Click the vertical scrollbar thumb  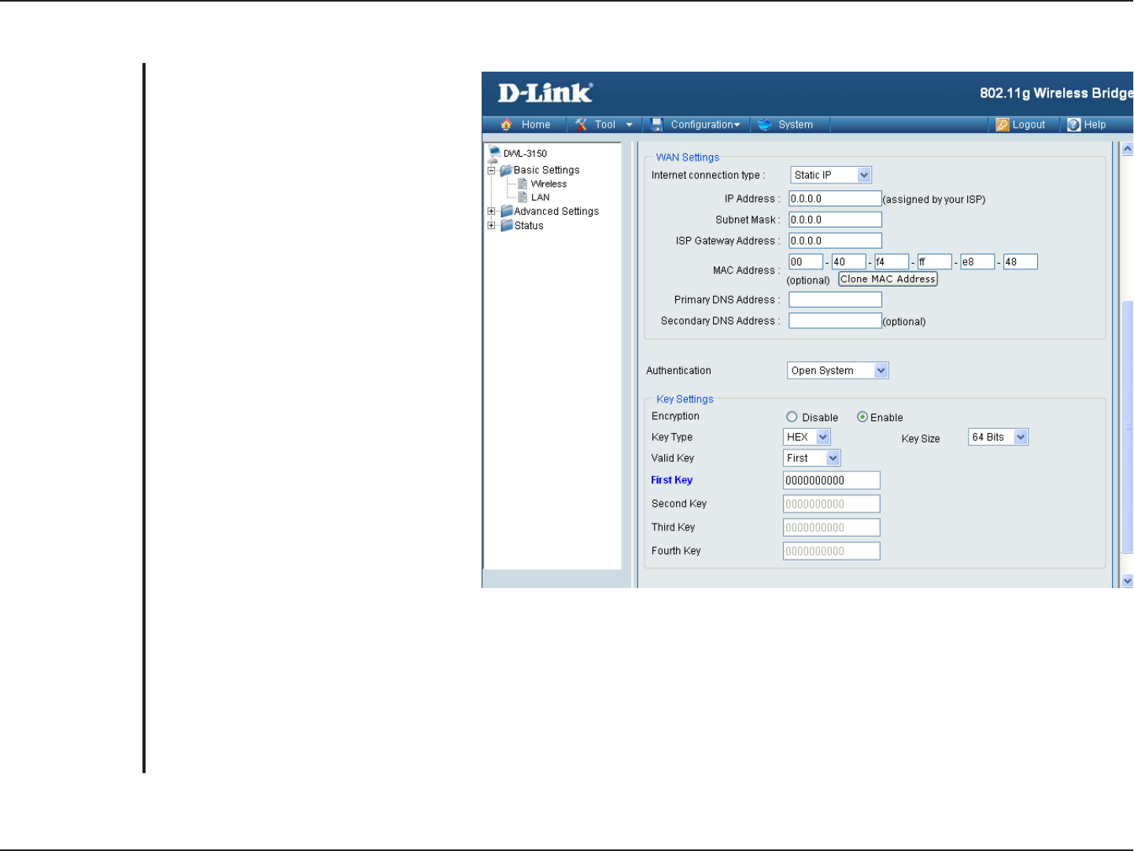[1127, 425]
